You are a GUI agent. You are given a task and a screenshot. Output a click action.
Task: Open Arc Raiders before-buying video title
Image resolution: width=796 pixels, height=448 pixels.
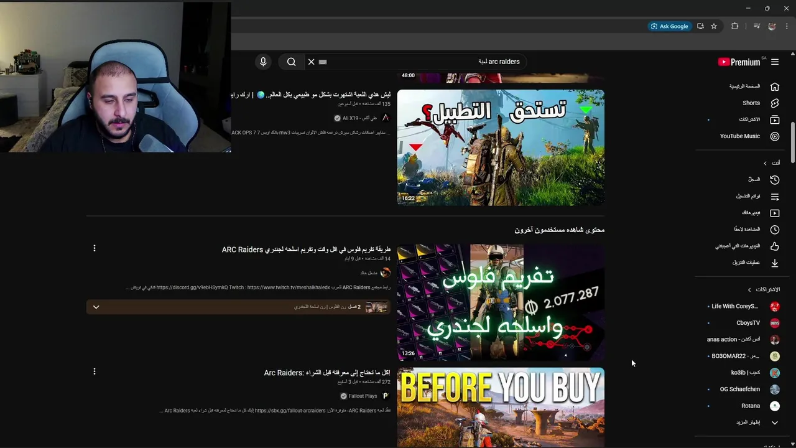point(327,373)
